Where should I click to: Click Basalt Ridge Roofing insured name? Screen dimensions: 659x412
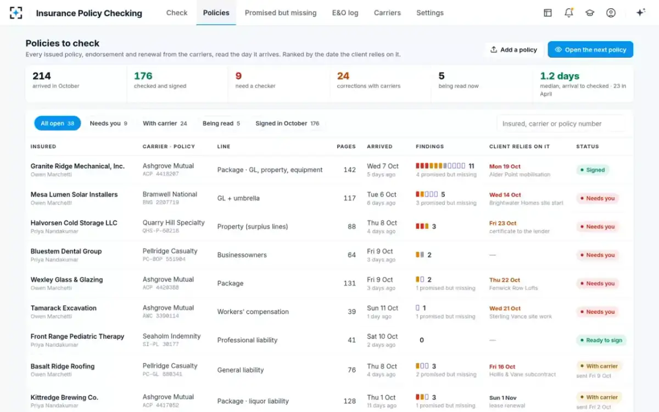click(63, 366)
